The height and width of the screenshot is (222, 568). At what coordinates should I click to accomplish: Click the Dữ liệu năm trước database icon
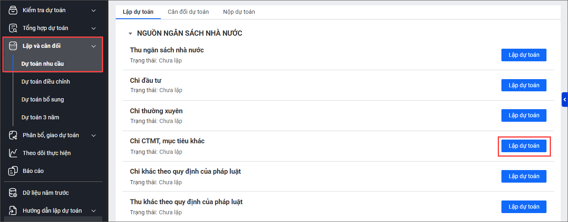click(x=13, y=193)
